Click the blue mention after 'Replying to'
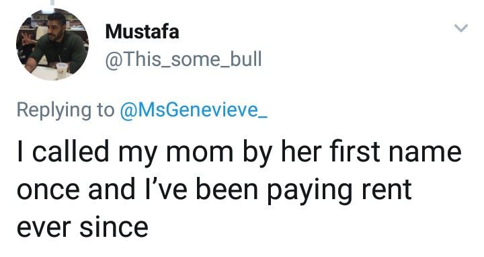 coord(194,110)
